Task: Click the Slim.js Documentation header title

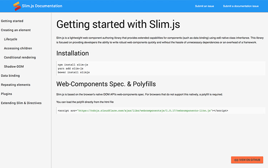Action: tap(42, 6)
